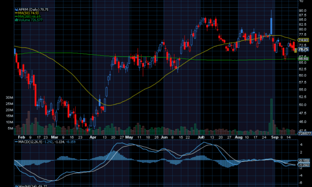This screenshot has width=312, height=187.
Task: Click the 90.0 price axis label
Action: pyautogui.click(x=303, y=10)
